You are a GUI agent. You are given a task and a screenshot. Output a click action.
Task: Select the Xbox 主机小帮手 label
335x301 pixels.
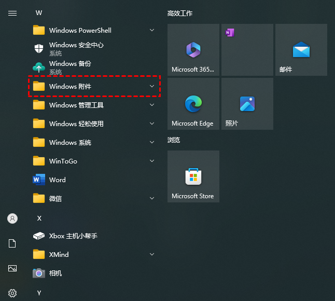click(73, 236)
